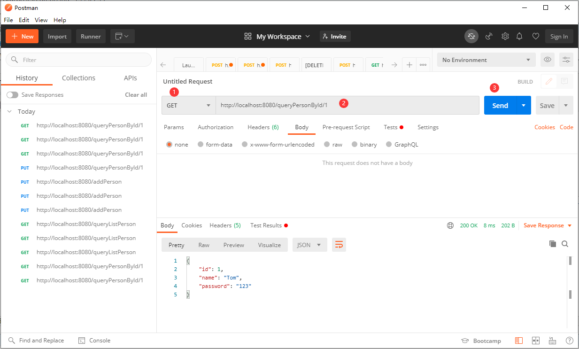Select the none body type radio
The image size is (579, 349).
(169, 145)
